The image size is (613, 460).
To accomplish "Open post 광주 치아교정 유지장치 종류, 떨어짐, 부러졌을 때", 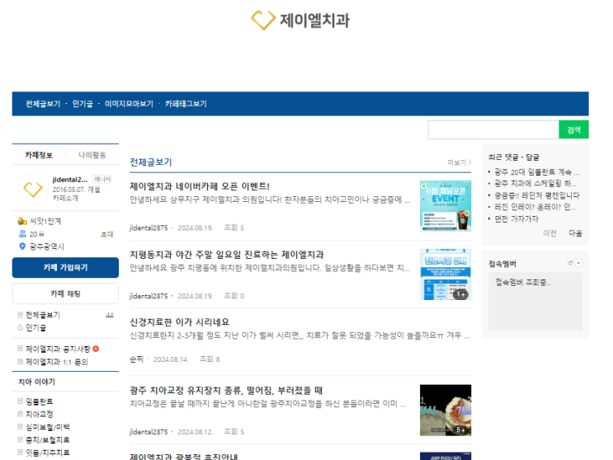I will pos(226,391).
